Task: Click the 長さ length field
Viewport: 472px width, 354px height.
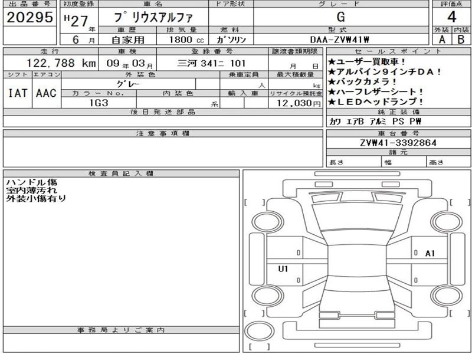Action: 354,162
